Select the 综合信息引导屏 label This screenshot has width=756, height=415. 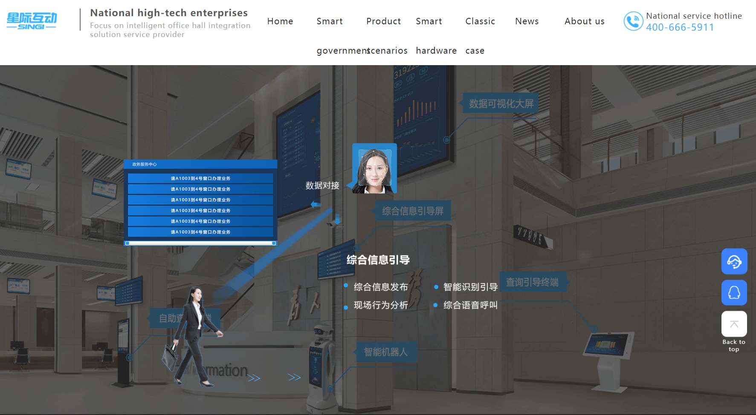tap(413, 211)
